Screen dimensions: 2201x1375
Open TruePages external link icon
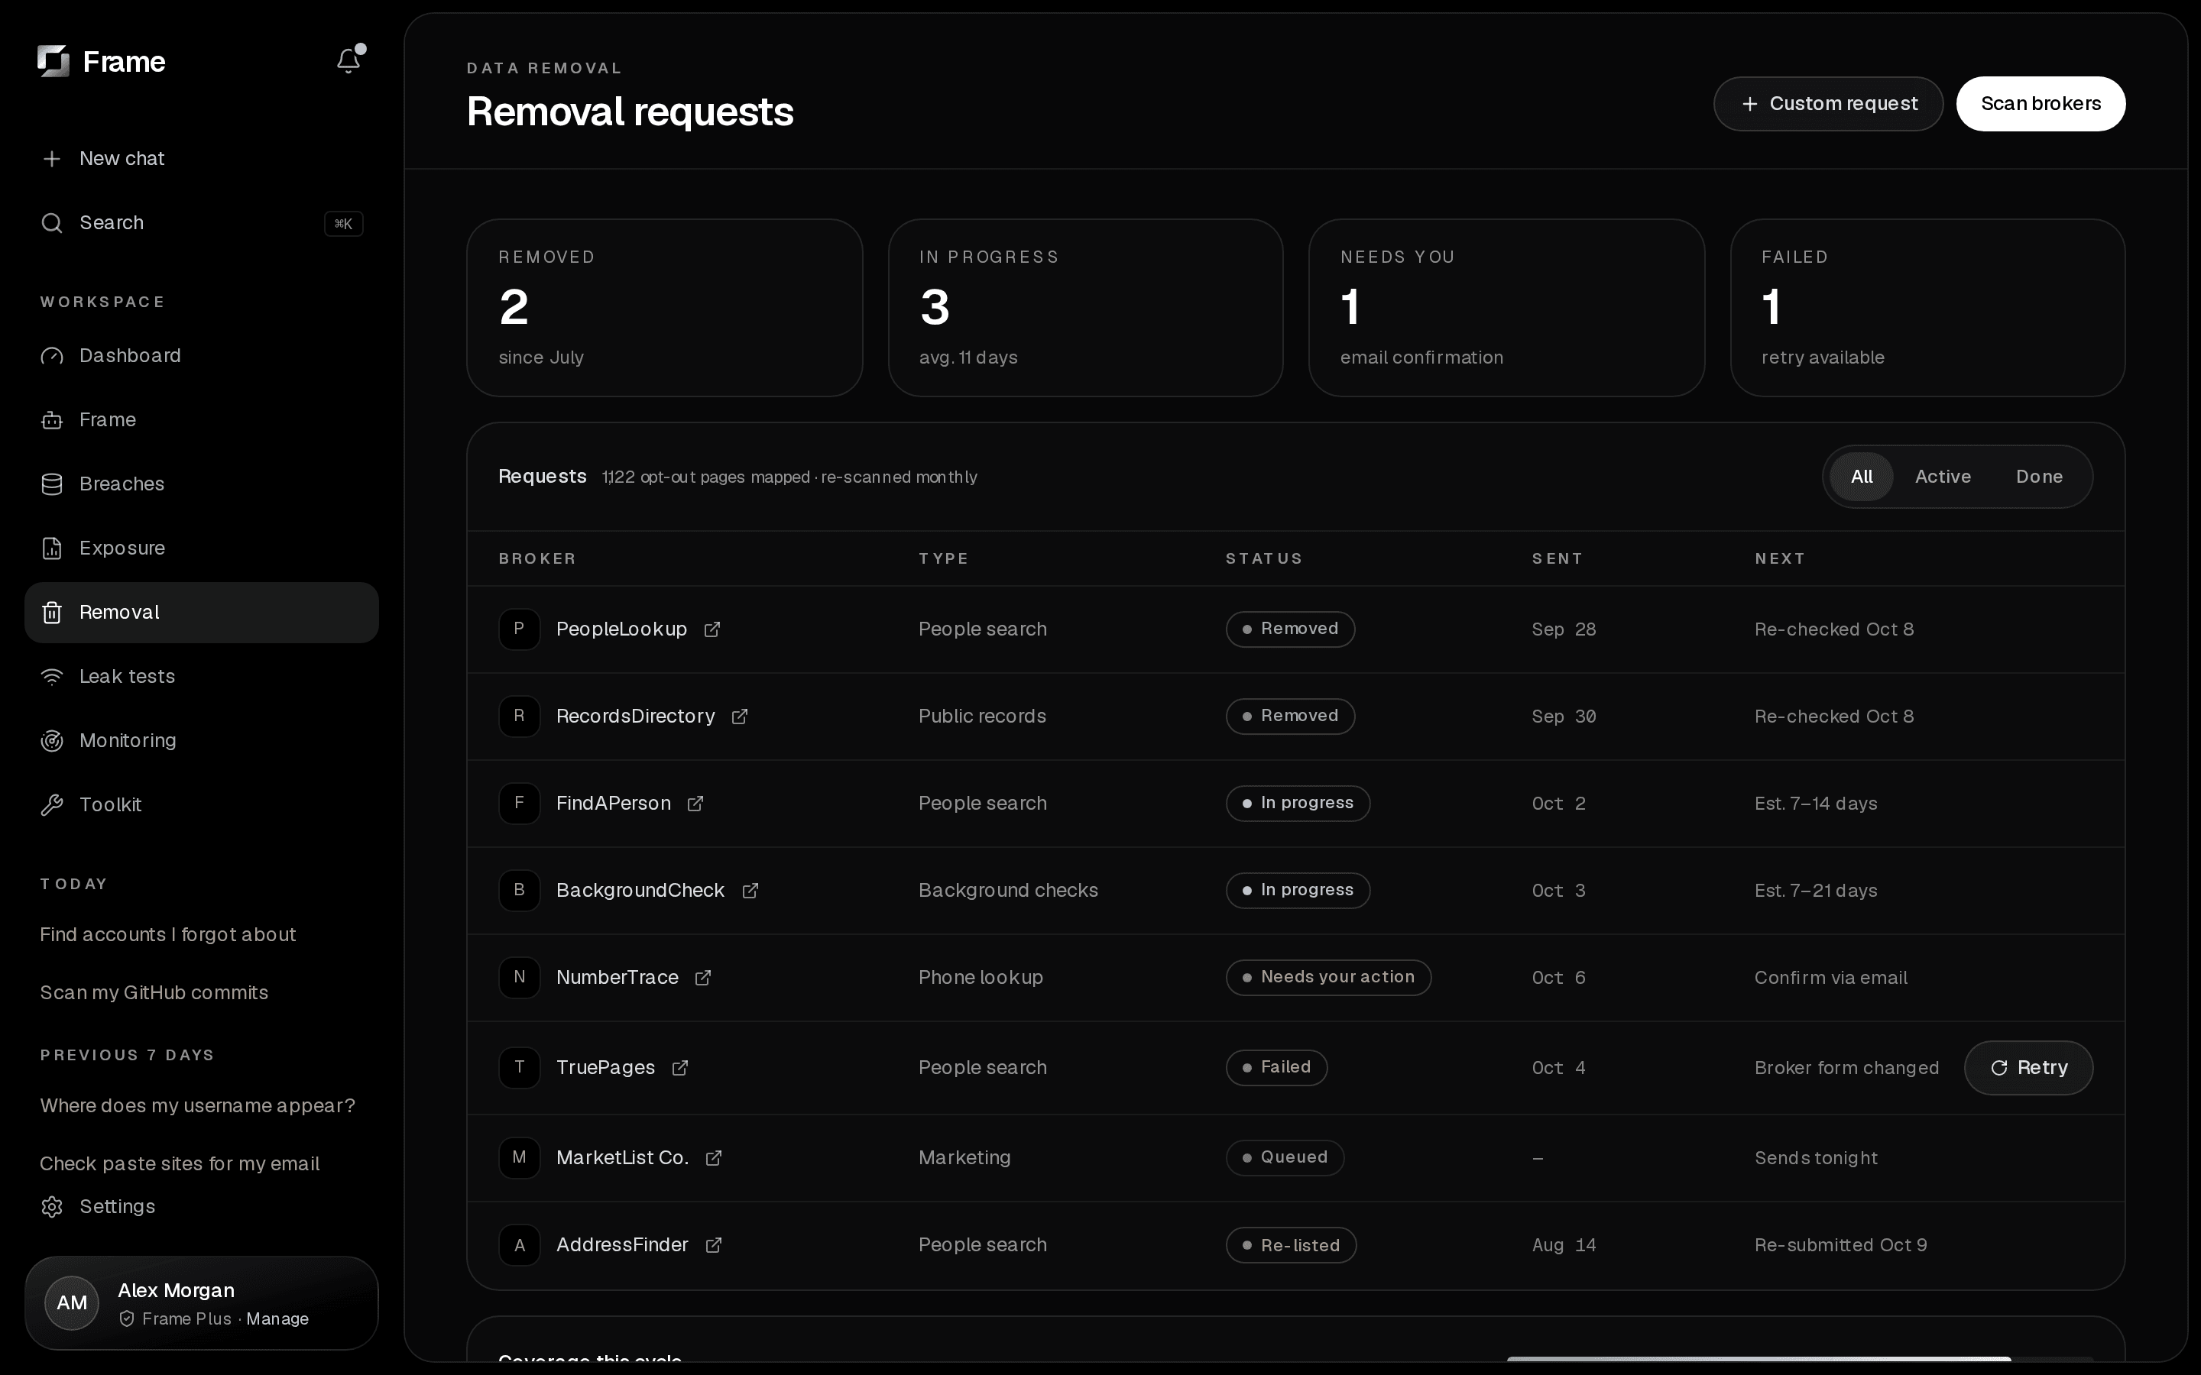pyautogui.click(x=679, y=1068)
